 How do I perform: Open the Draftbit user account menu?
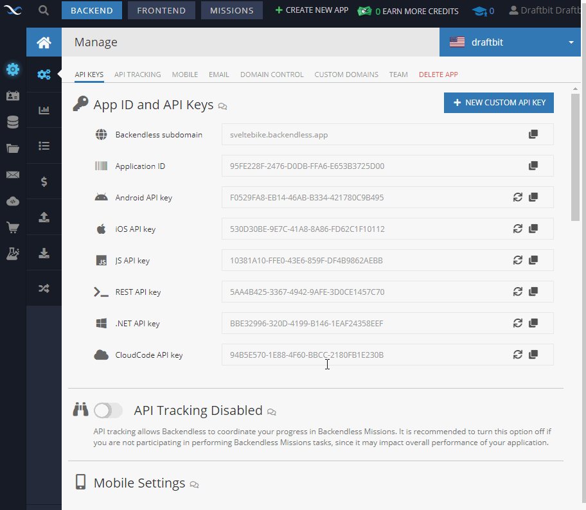pos(546,10)
